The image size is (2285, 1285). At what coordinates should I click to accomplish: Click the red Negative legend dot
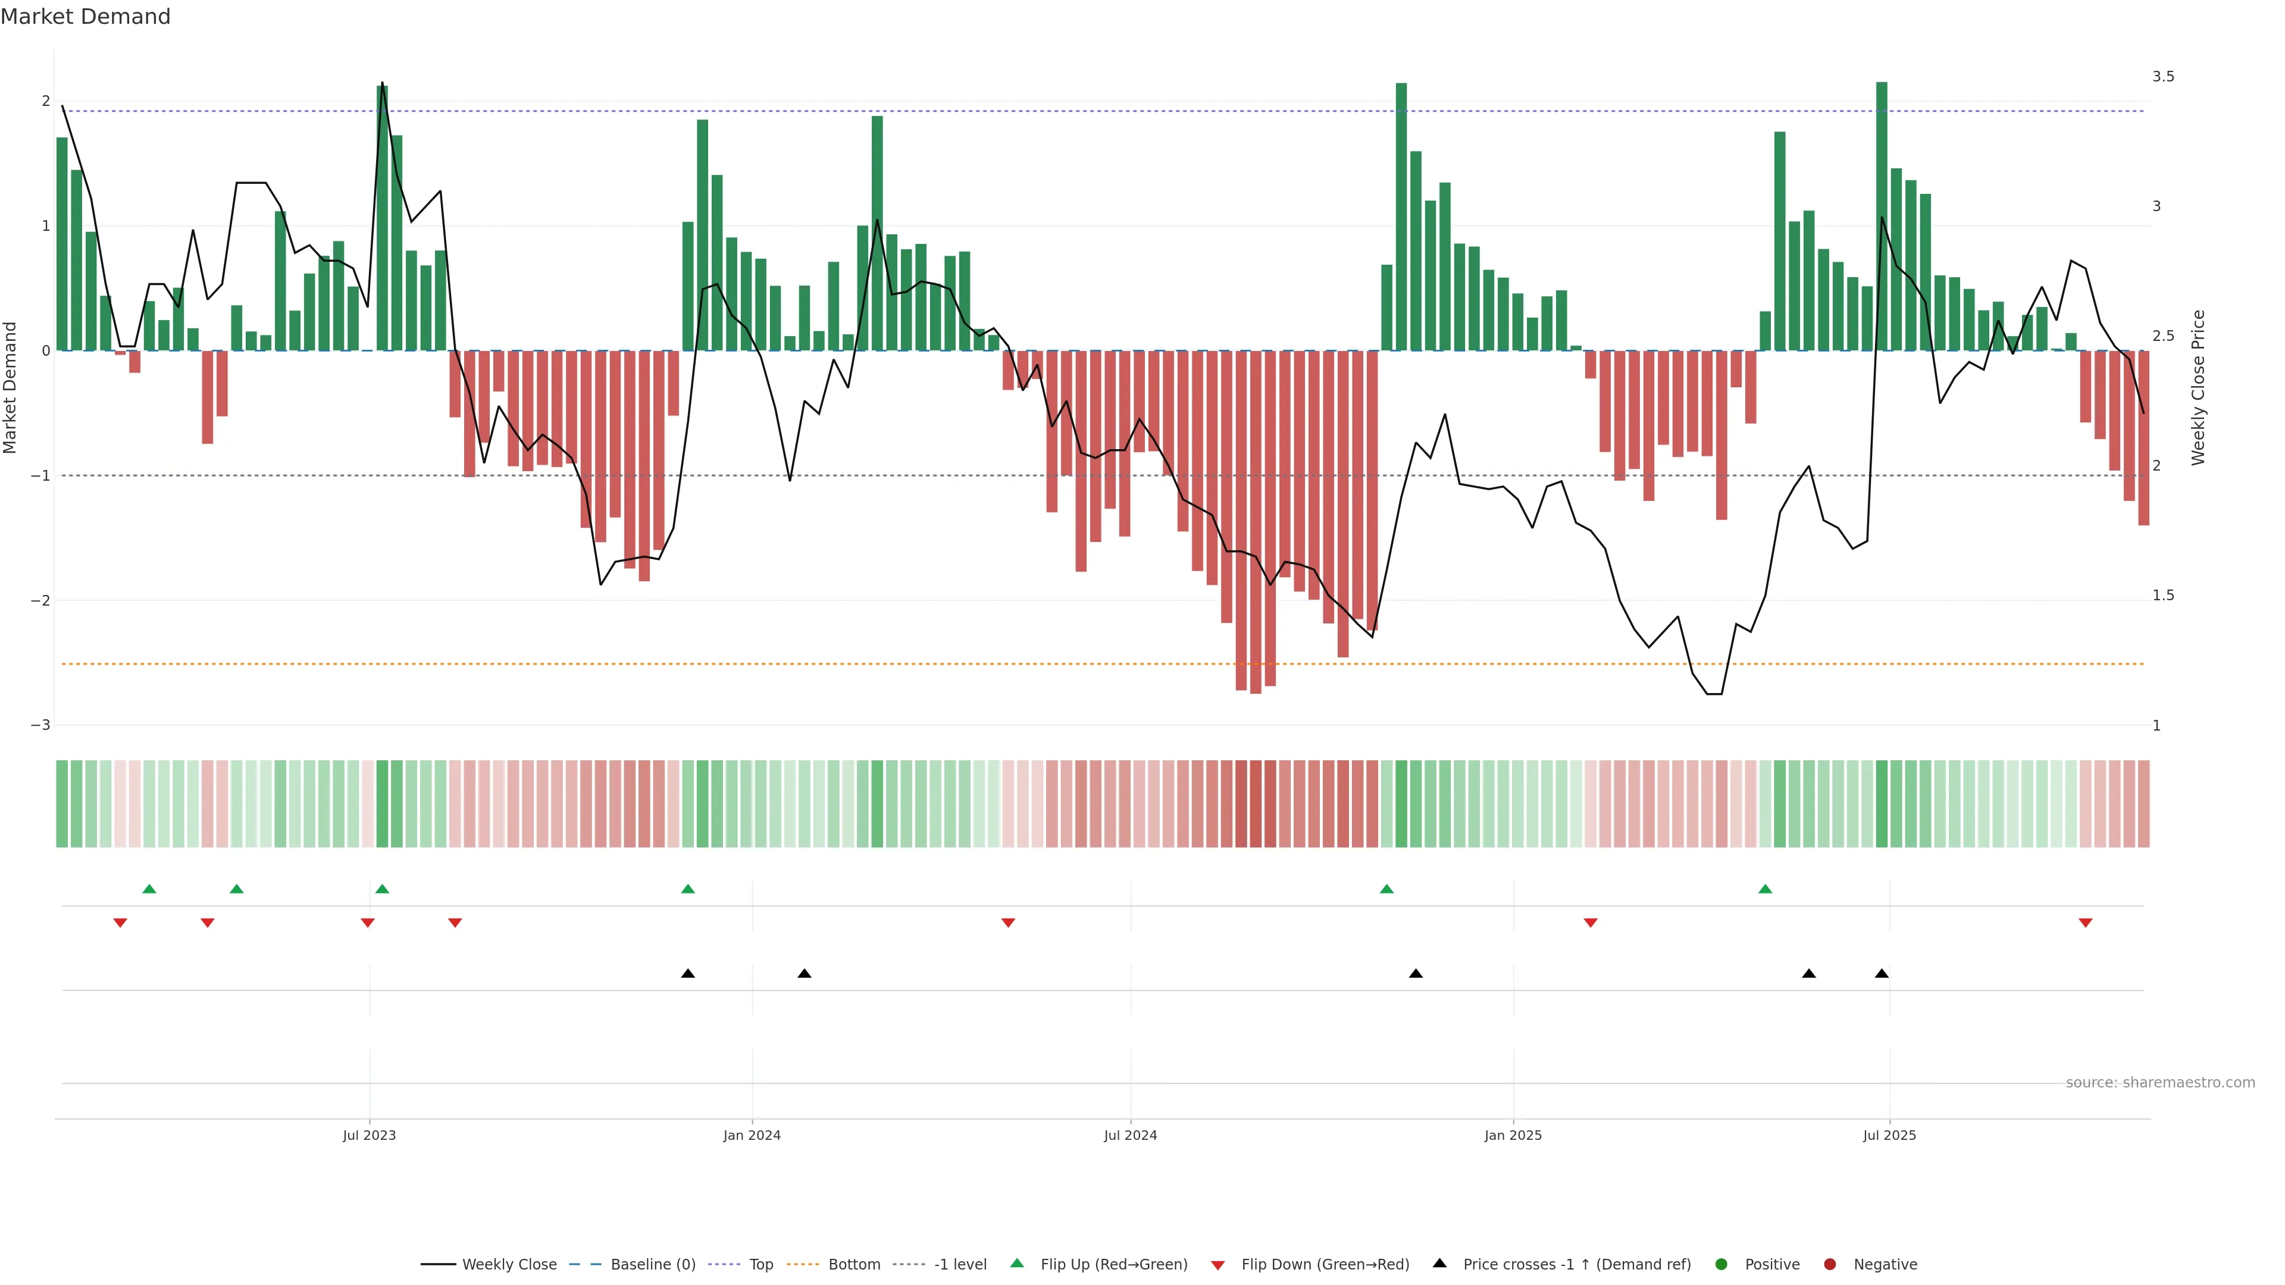[x=1830, y=1264]
